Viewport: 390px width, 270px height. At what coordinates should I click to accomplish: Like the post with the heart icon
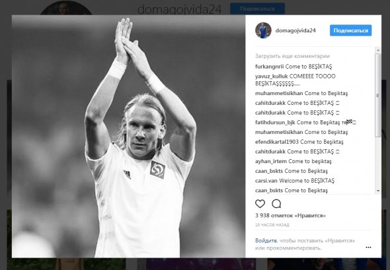(260, 204)
